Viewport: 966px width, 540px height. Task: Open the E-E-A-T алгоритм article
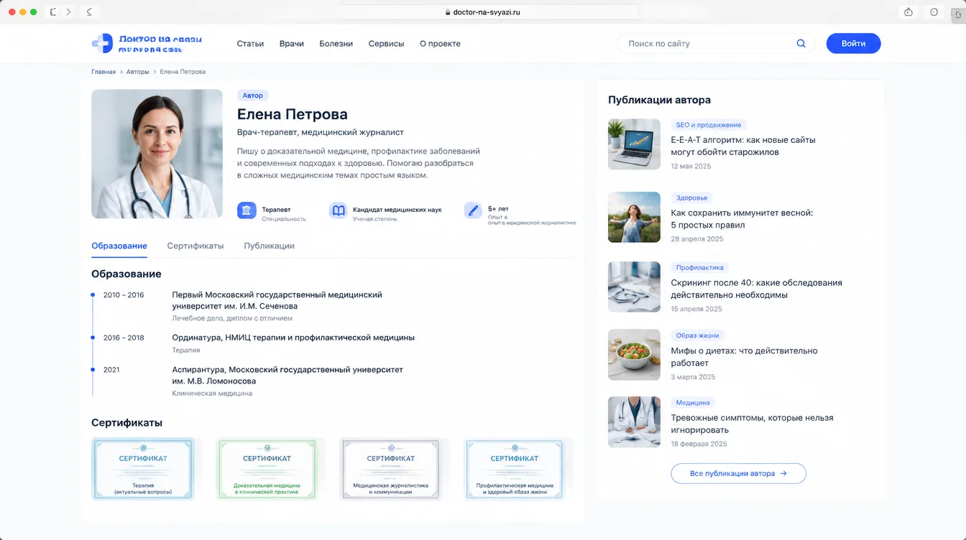click(743, 146)
